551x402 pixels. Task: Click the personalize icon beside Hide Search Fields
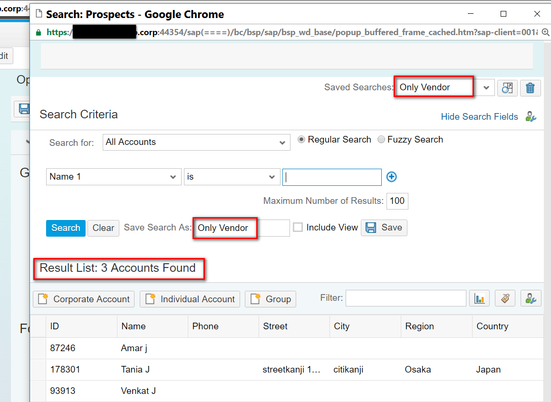531,116
